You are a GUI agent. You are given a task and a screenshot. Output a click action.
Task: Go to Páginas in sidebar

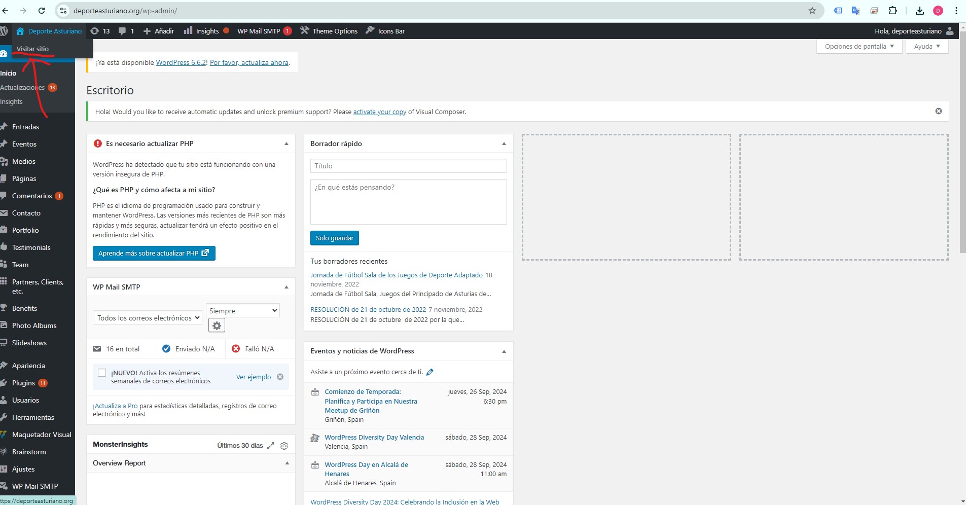24,178
